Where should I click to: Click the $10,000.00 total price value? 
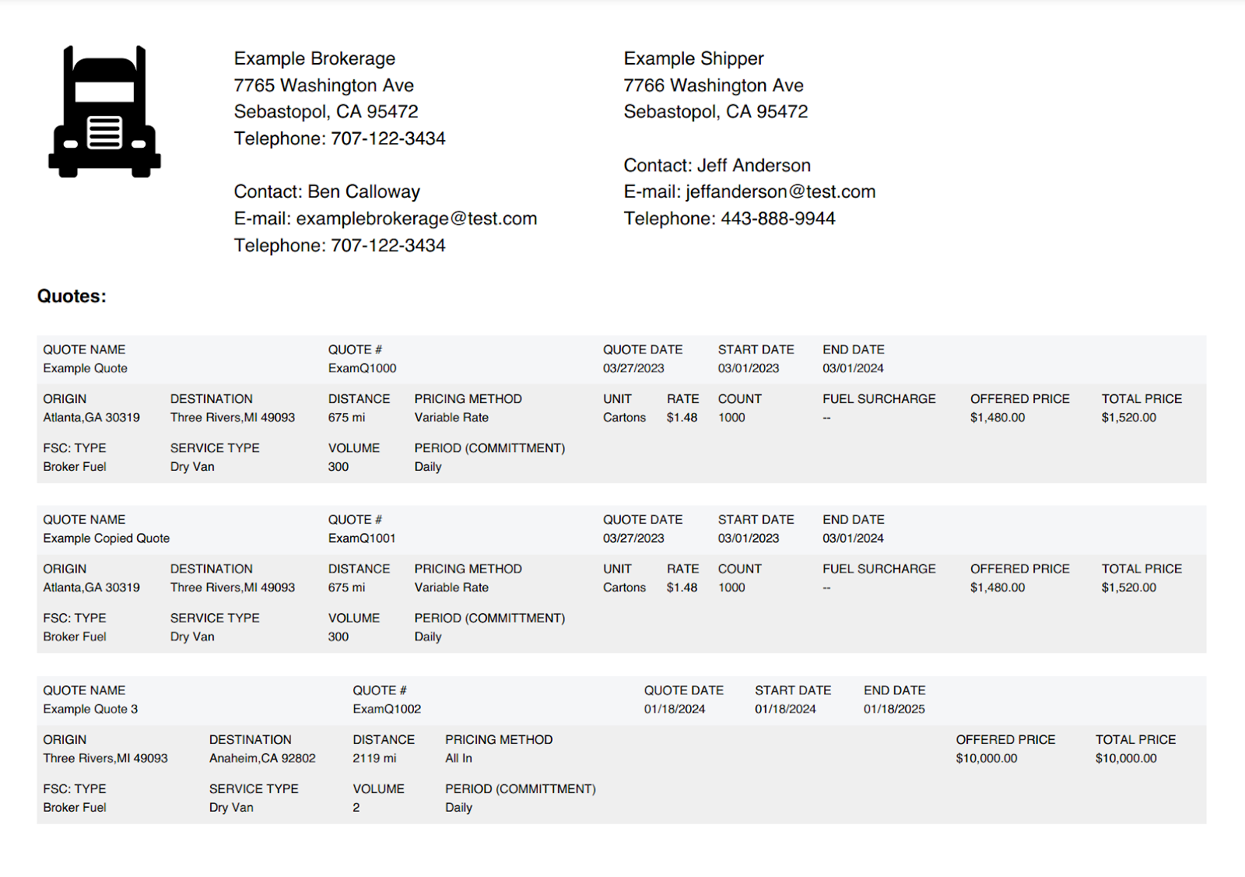click(x=1126, y=758)
